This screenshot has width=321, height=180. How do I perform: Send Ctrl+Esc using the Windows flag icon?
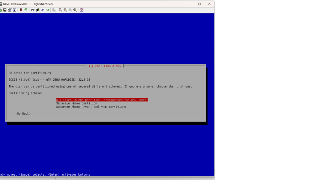(38, 10)
